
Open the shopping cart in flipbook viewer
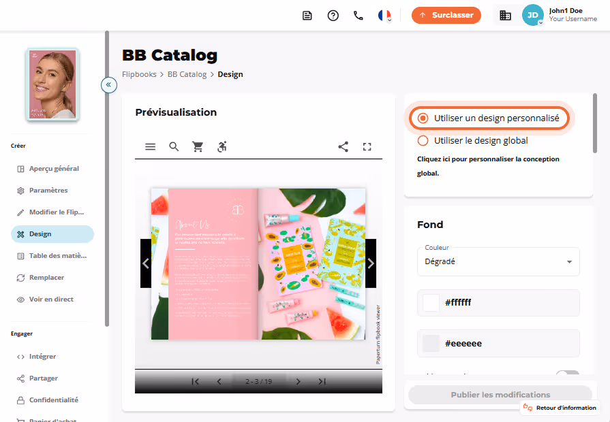(x=198, y=146)
